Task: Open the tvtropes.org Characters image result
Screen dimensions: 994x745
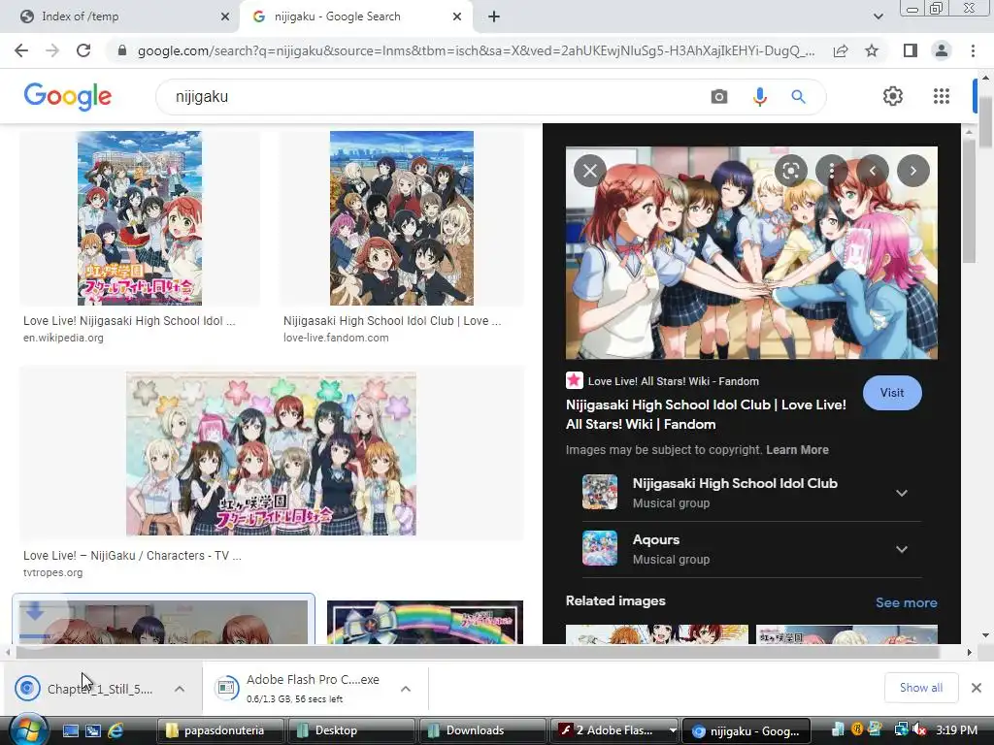Action: point(272,454)
